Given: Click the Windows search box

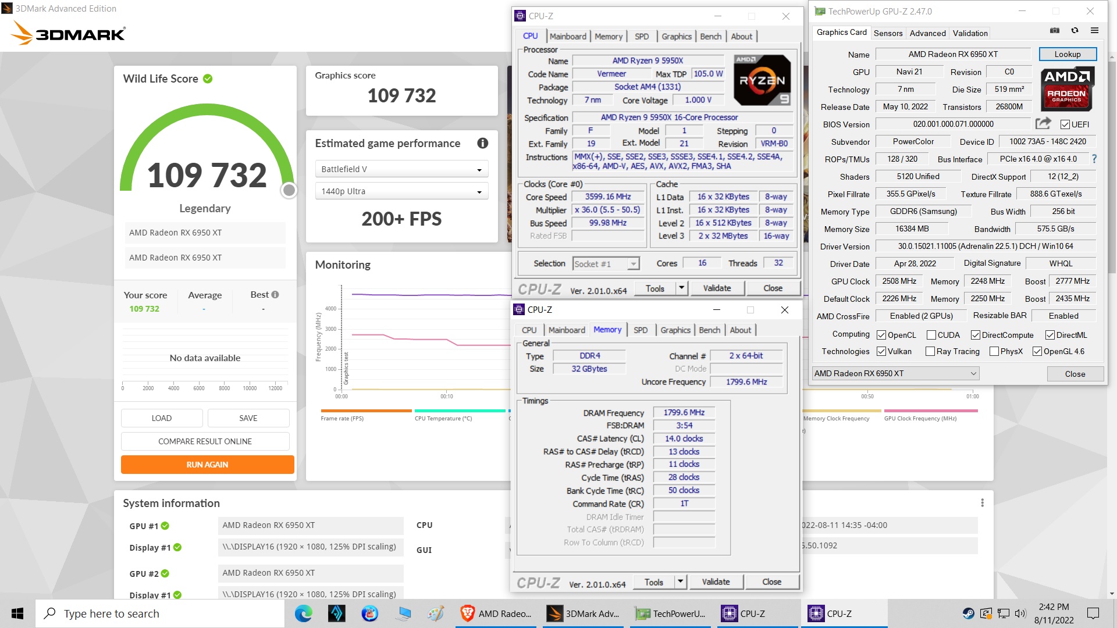Looking at the screenshot, I should [x=160, y=613].
